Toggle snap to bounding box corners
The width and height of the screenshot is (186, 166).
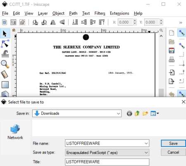[x=182, y=63]
